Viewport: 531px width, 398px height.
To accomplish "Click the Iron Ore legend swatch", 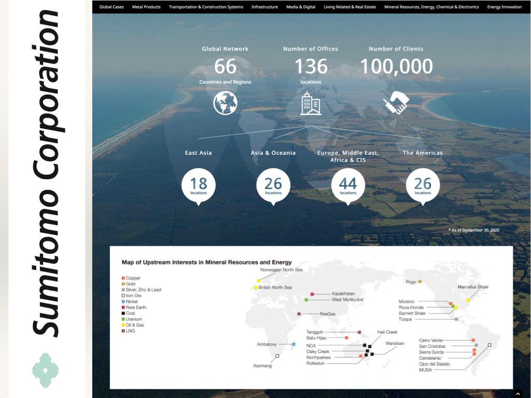I will point(123,296).
